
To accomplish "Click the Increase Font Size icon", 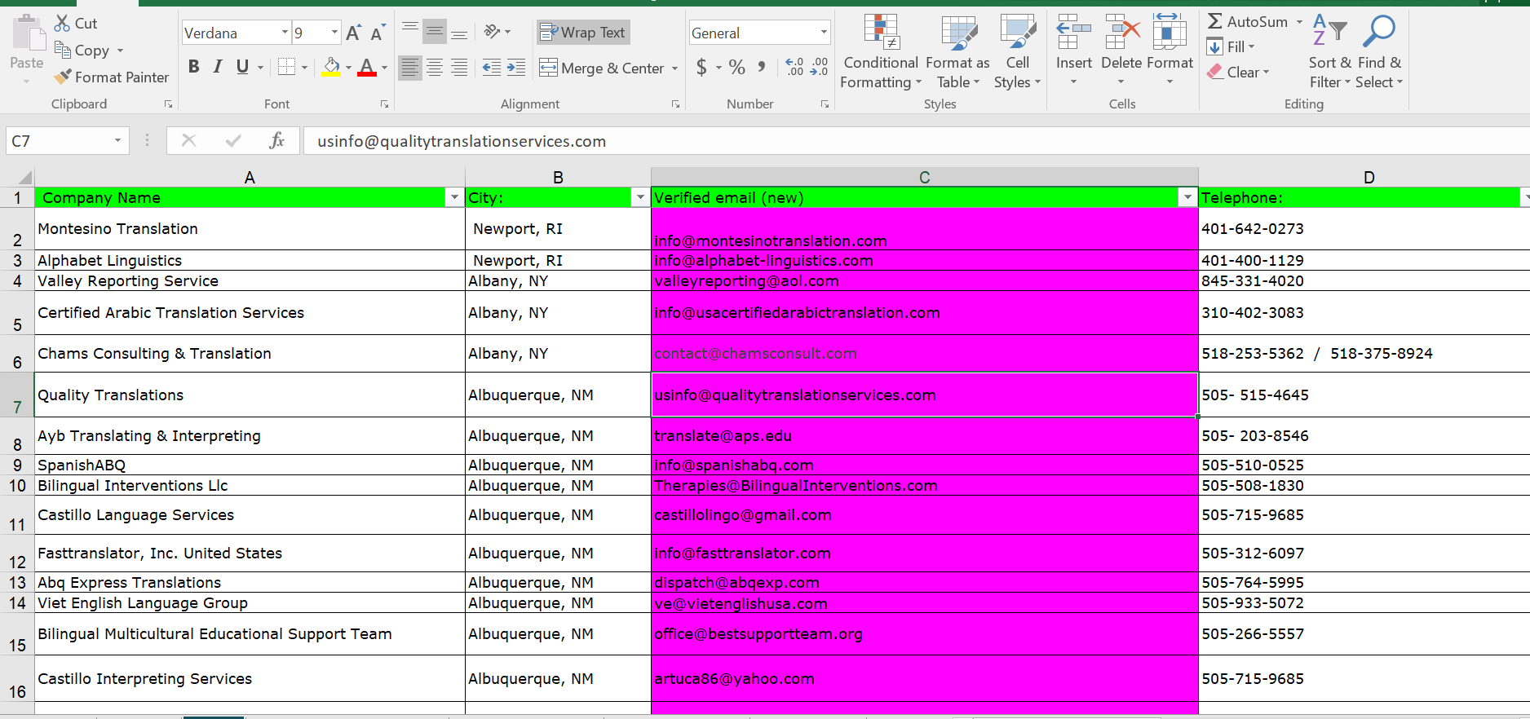I will [353, 33].
